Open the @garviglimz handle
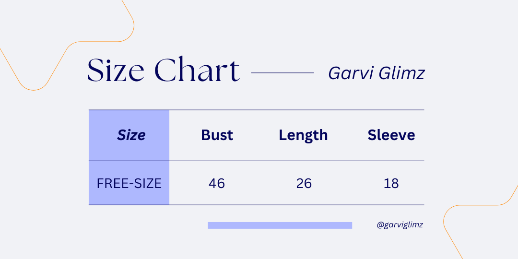Image resolution: width=518 pixels, height=259 pixels. click(x=400, y=225)
